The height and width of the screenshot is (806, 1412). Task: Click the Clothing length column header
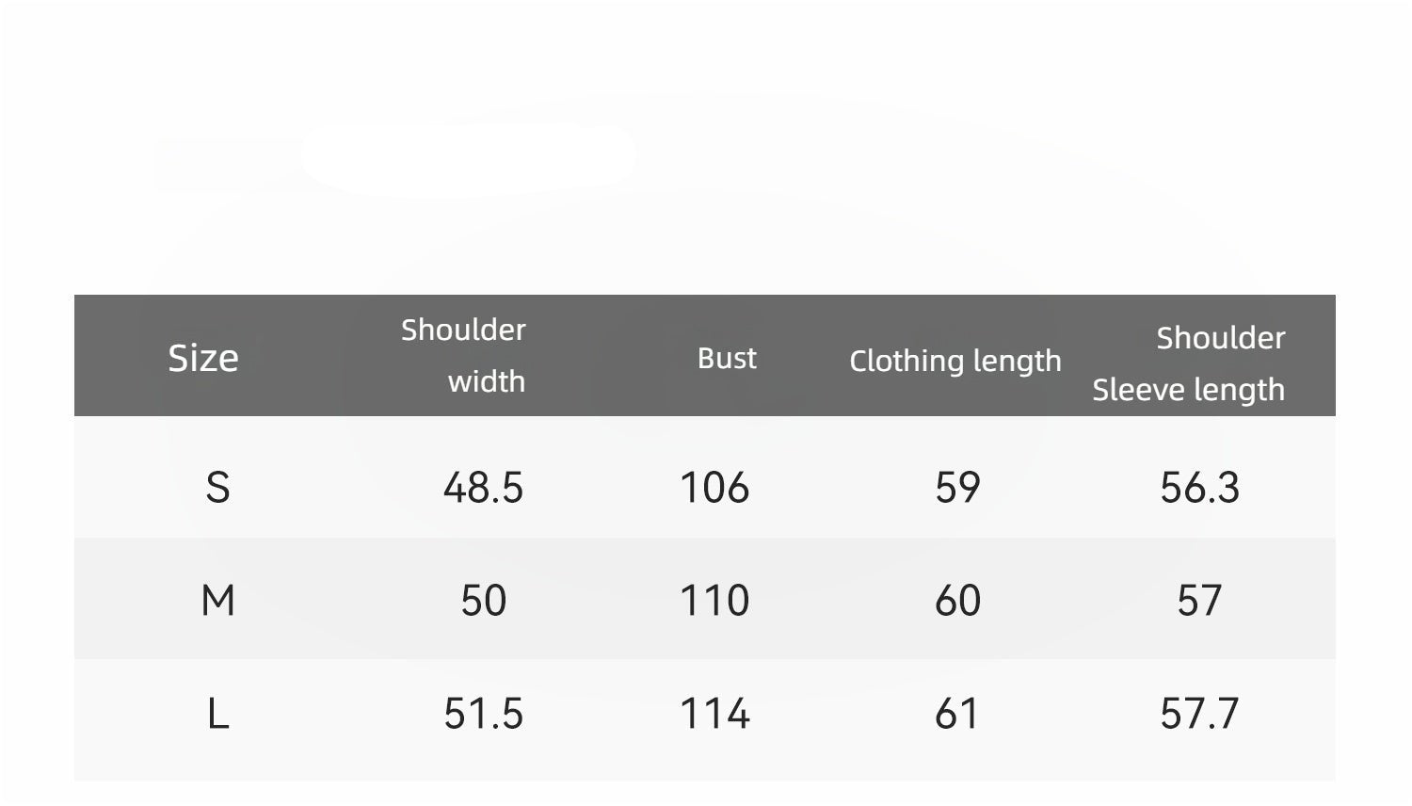click(955, 361)
